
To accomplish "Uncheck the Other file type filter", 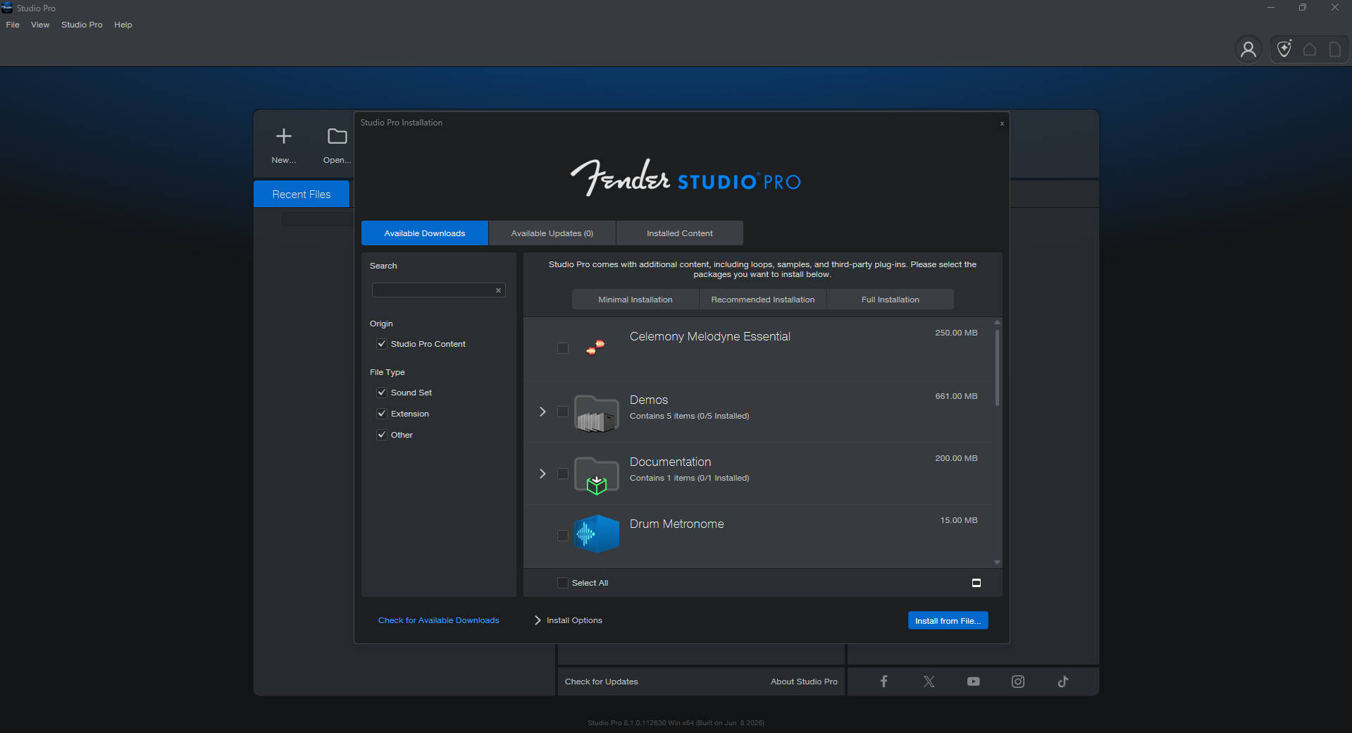I will (382, 435).
